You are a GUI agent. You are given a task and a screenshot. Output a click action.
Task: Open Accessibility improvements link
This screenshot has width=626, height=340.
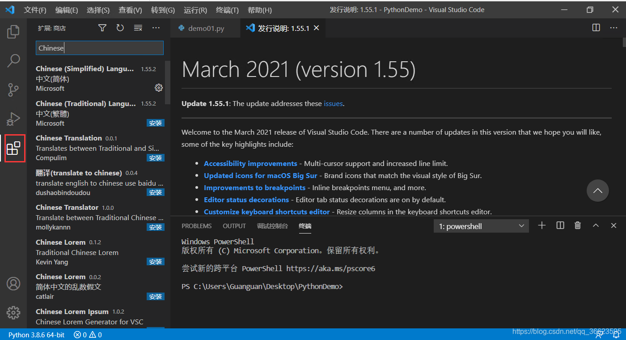[x=250, y=164]
